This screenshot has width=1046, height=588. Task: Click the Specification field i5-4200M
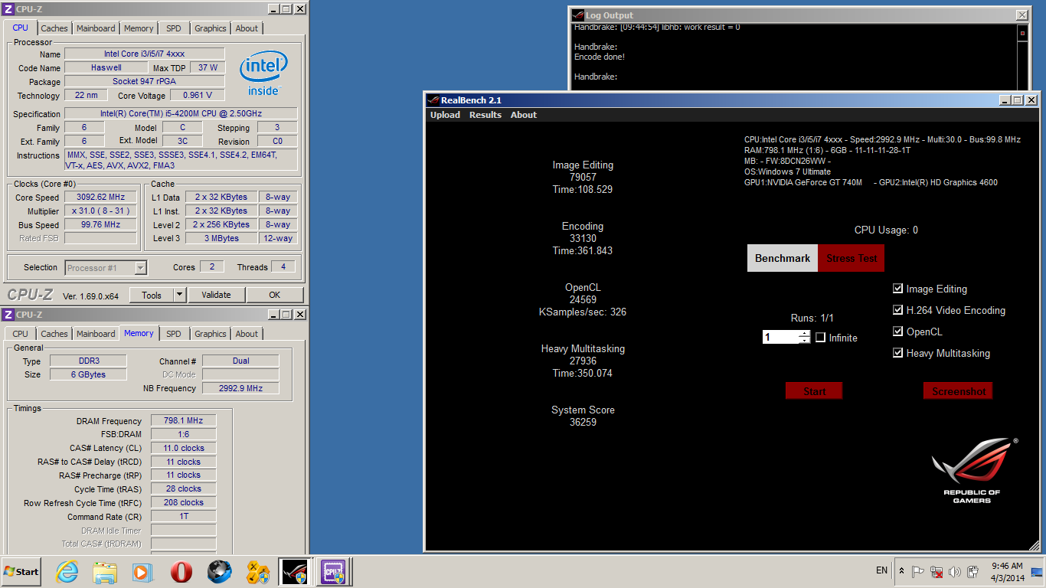coord(181,113)
